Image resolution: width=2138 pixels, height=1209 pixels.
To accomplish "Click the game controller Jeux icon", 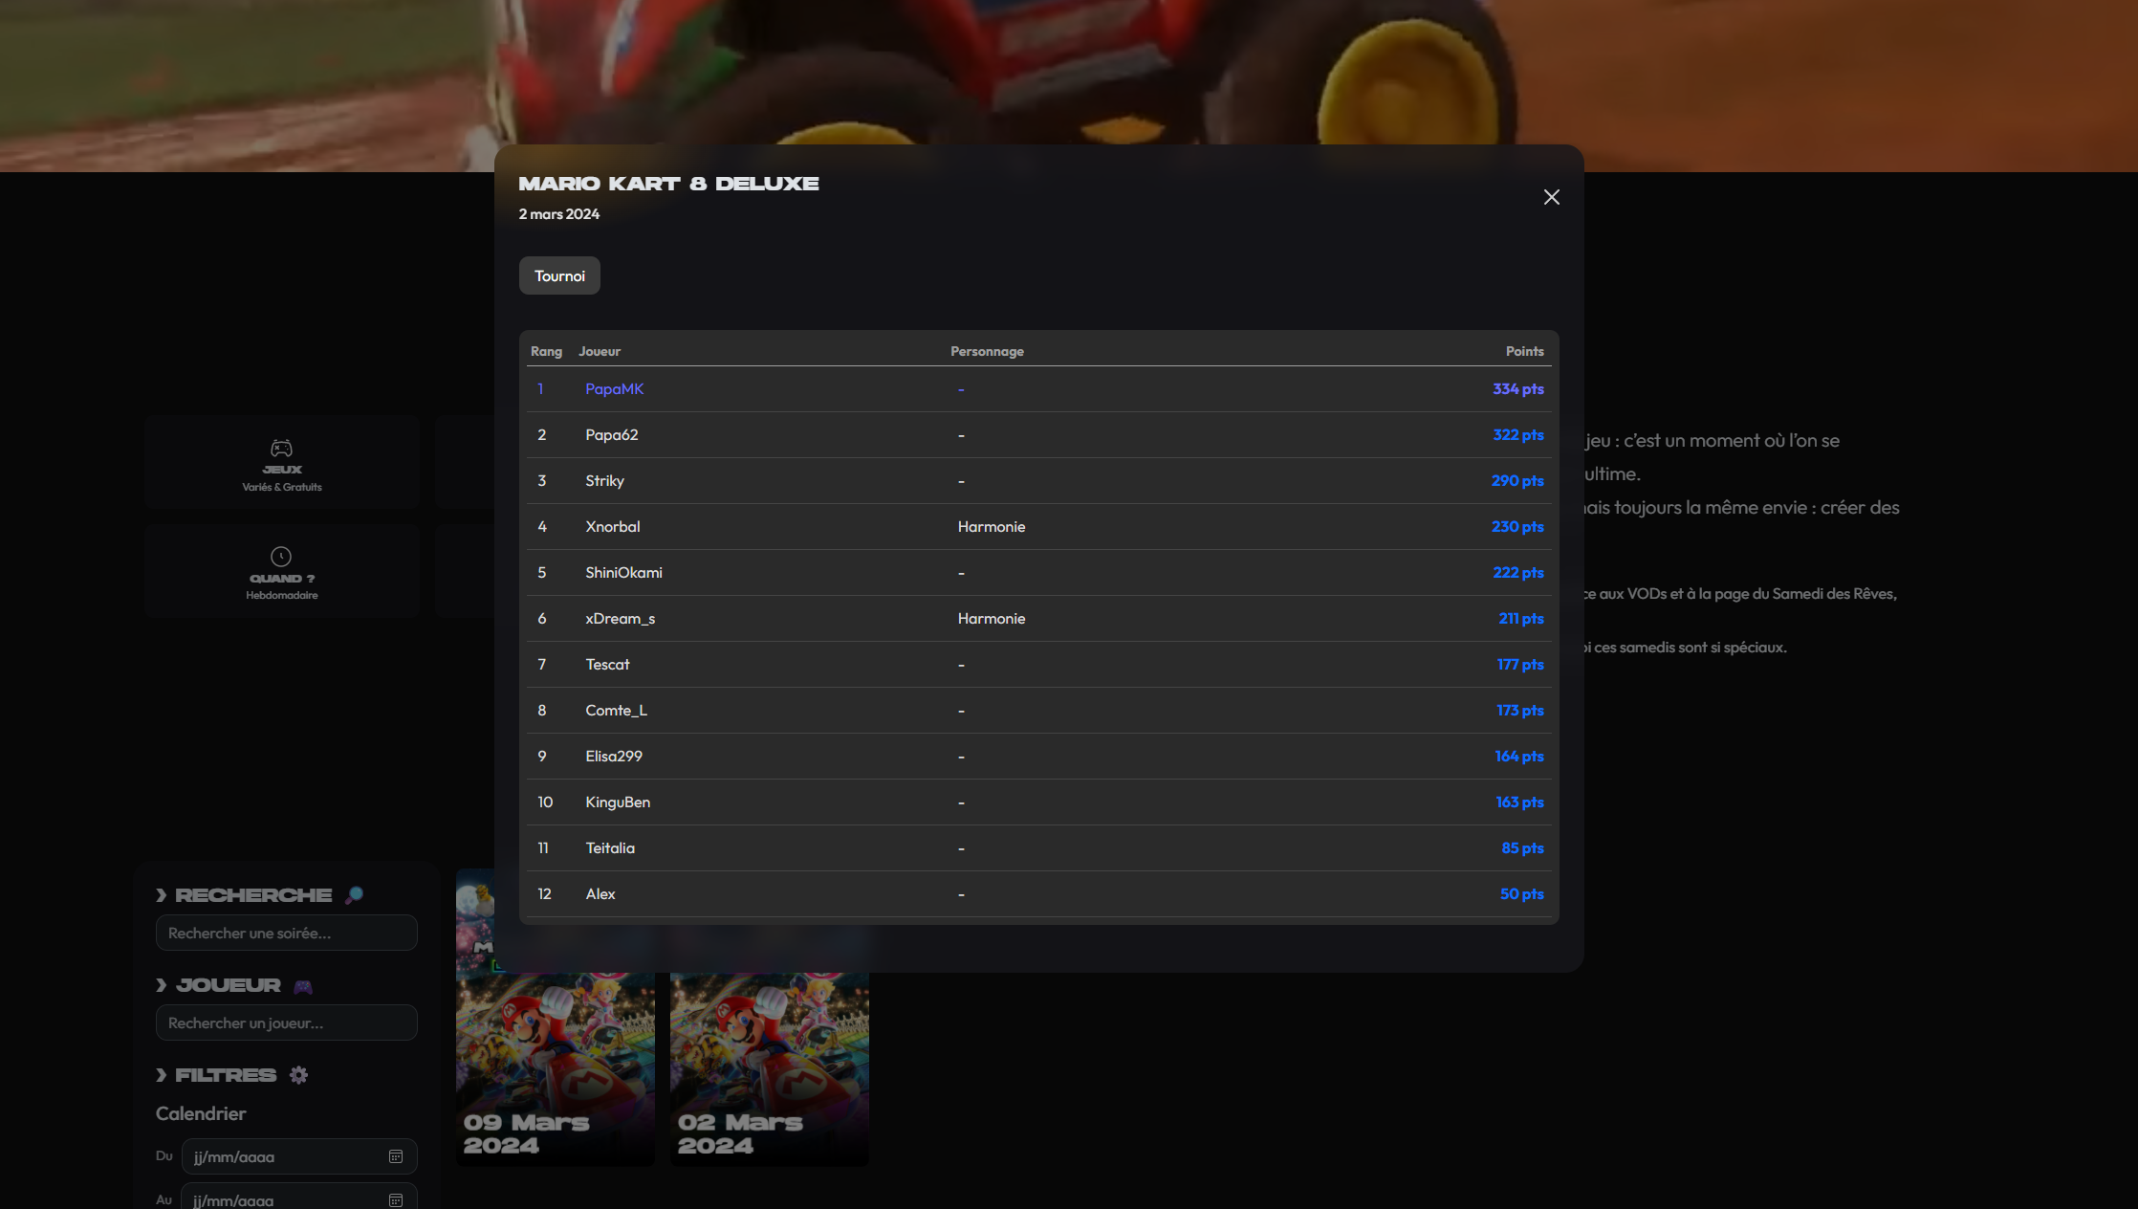I will click(x=281, y=449).
